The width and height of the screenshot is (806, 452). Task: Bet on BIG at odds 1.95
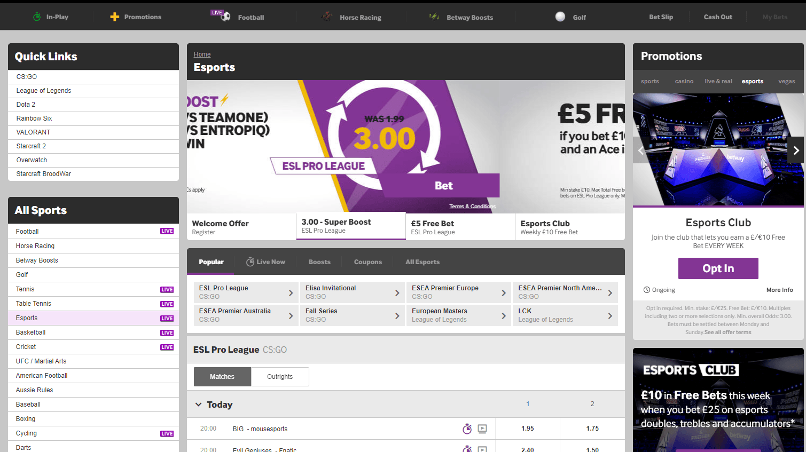tap(528, 429)
